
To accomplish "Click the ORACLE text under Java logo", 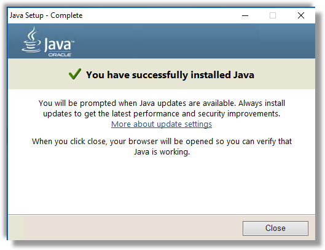I will 60,55.
